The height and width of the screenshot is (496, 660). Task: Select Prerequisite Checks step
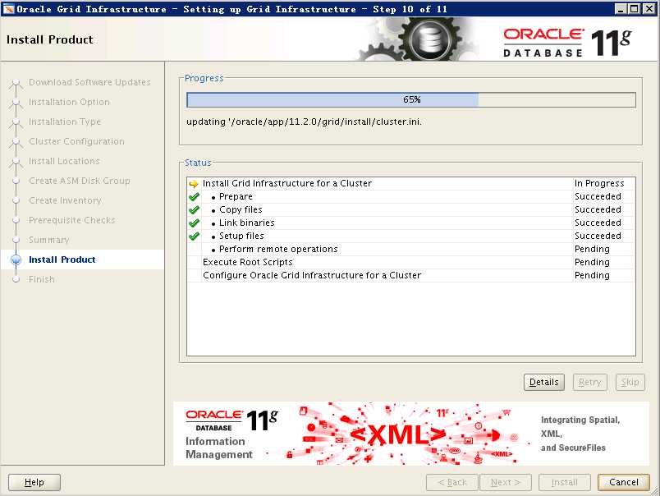coord(72,220)
